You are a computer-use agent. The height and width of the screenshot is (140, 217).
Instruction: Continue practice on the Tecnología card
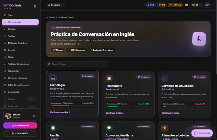pos(60,112)
